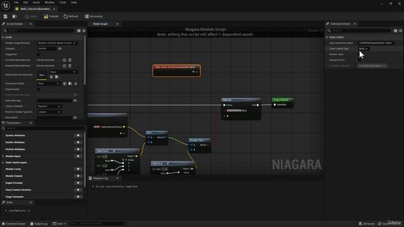Toggle the Expose As Pin checkbox
This screenshot has width=404, height=227.
pyautogui.click(x=359, y=60)
